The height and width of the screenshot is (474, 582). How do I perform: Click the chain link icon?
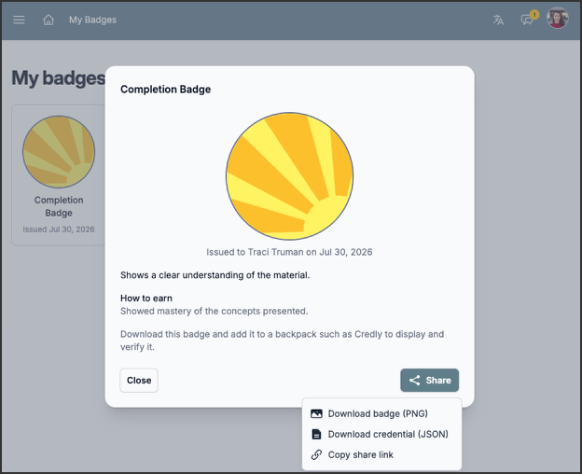[x=316, y=454]
